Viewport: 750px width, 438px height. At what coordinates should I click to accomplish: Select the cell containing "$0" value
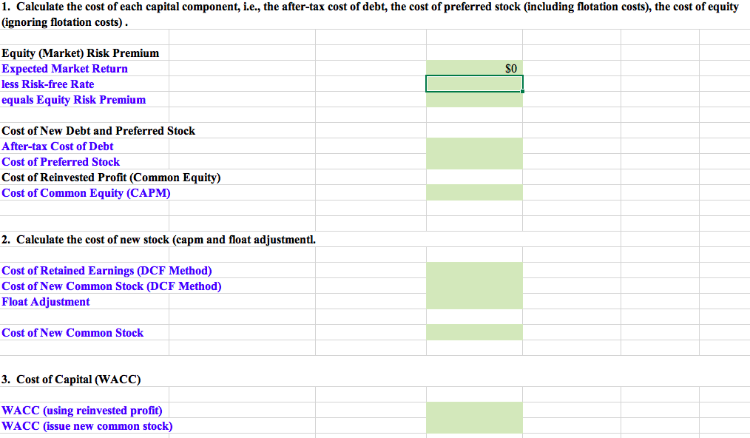(x=474, y=67)
